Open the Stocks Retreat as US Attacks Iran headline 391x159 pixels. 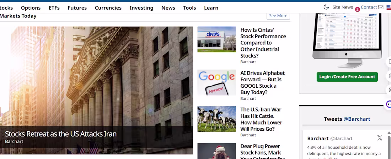tap(60, 134)
